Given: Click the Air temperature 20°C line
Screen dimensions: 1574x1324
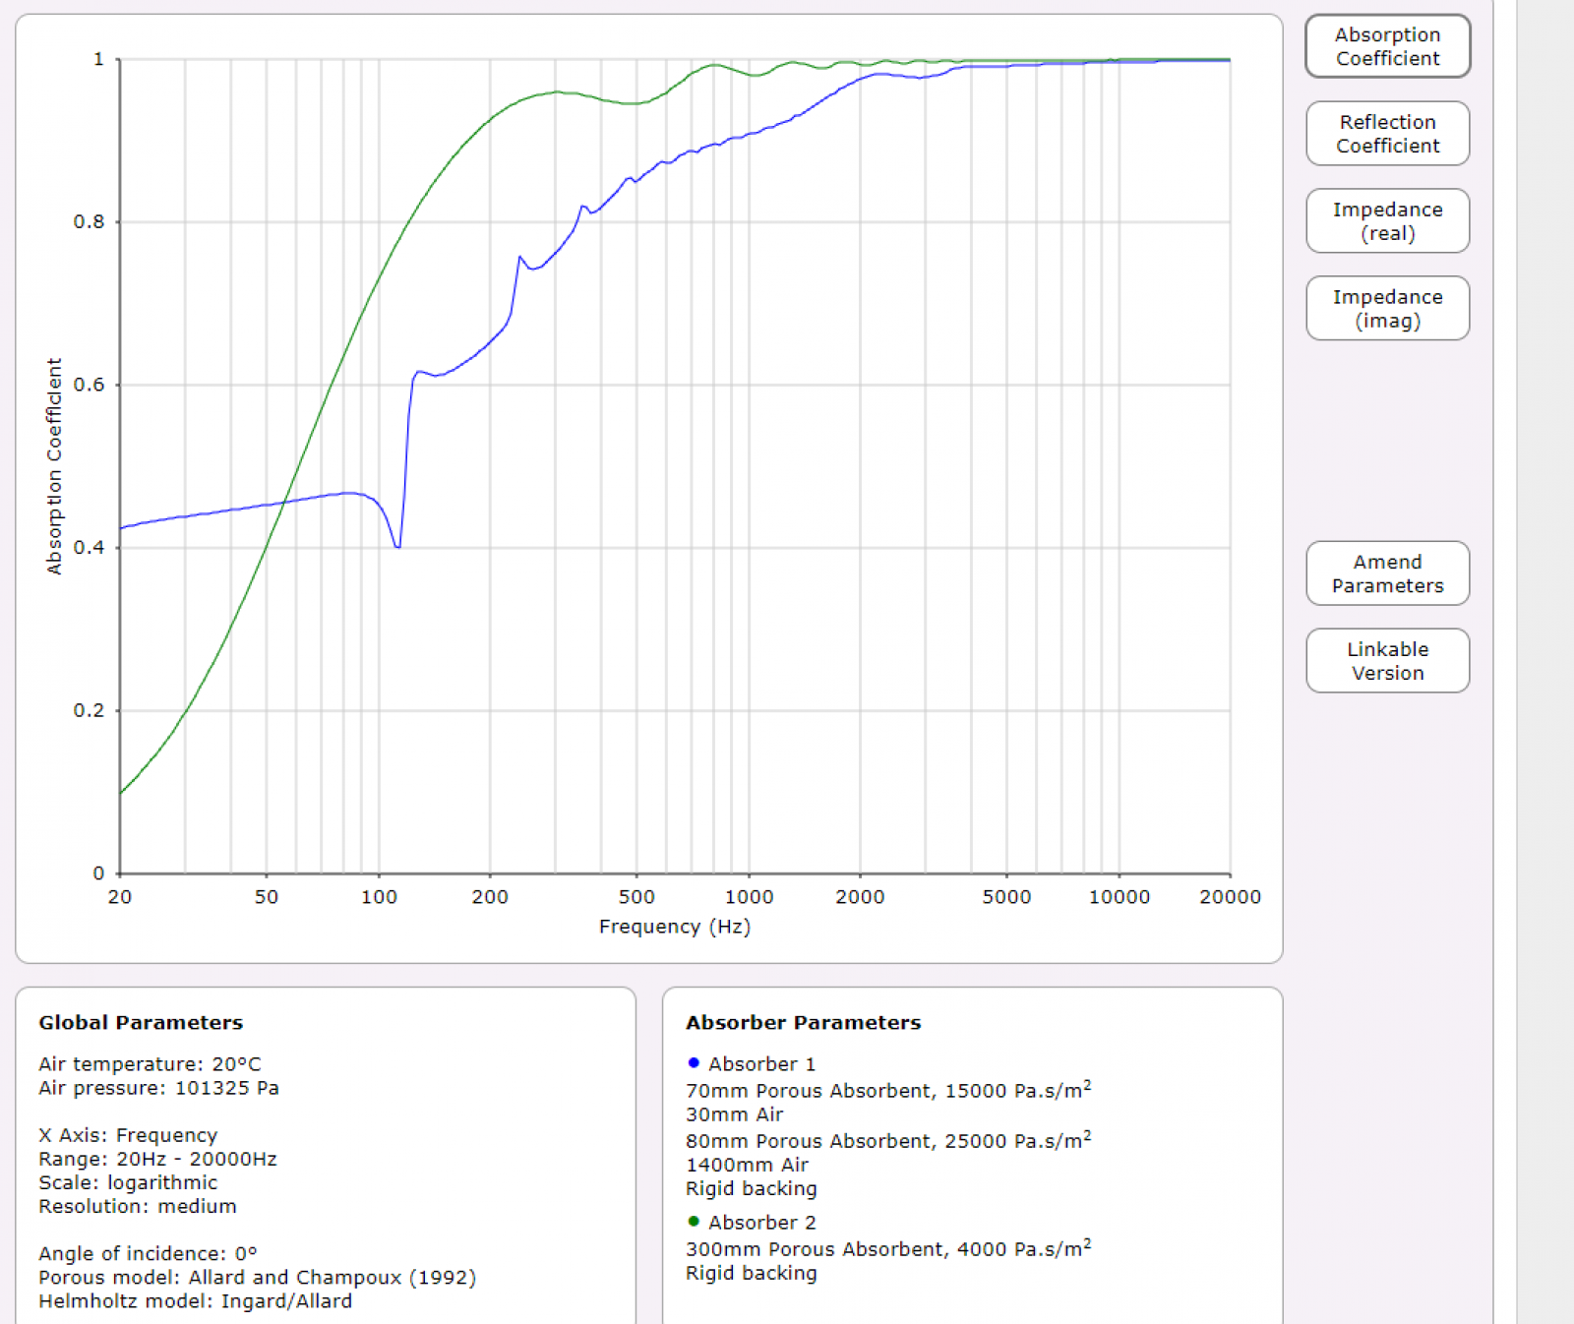Looking at the screenshot, I should (150, 1064).
